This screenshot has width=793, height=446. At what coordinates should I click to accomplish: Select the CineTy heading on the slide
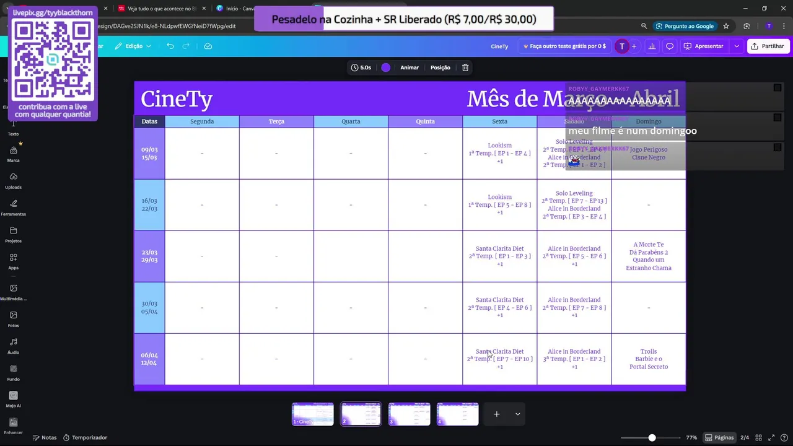pos(177,99)
